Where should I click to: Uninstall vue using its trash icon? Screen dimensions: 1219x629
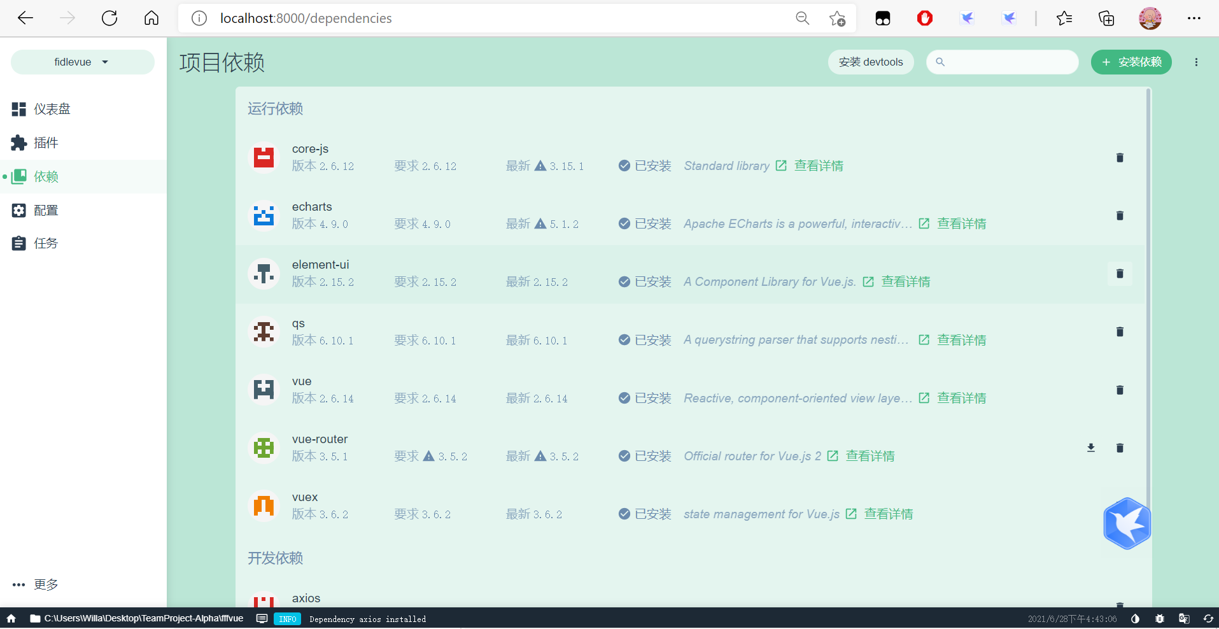pyautogui.click(x=1120, y=390)
